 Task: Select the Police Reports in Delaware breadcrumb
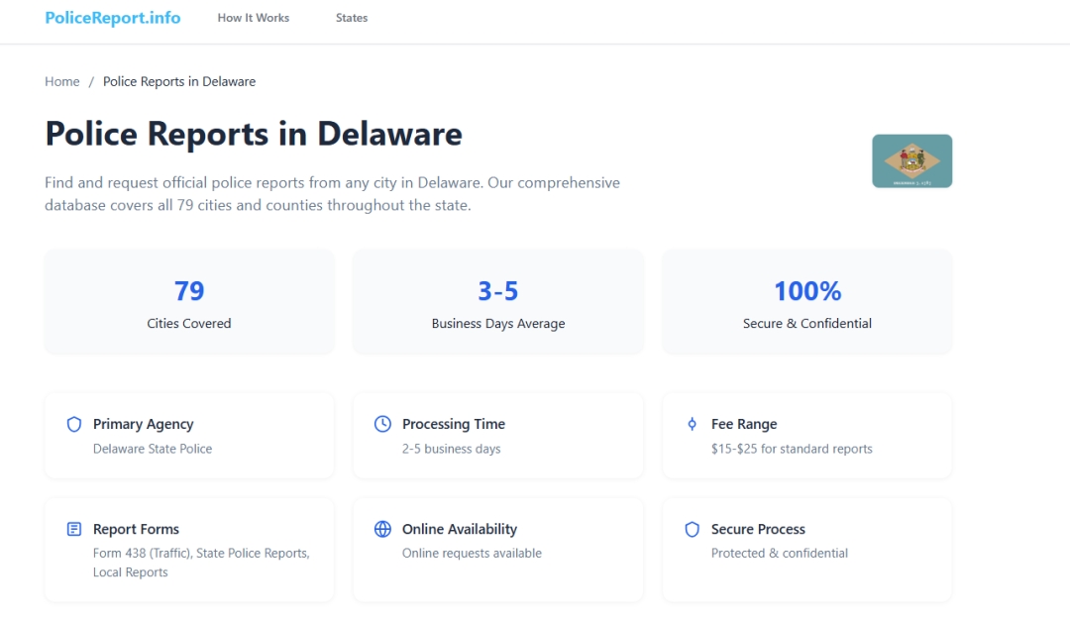click(x=179, y=81)
